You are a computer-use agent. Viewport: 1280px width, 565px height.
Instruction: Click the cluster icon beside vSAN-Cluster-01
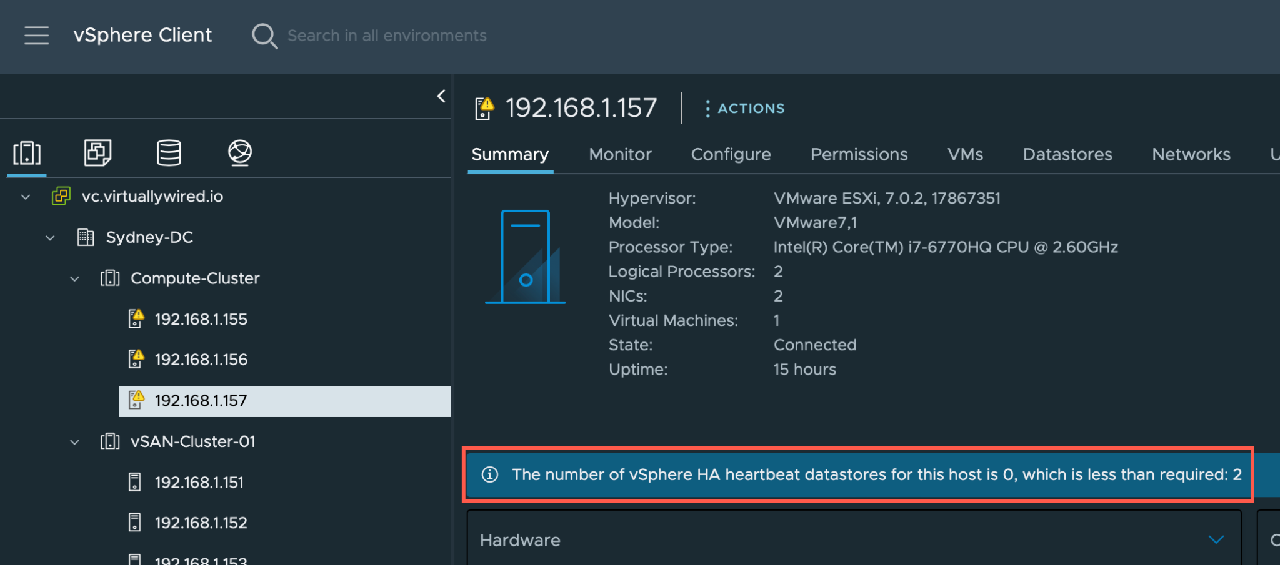(x=110, y=441)
